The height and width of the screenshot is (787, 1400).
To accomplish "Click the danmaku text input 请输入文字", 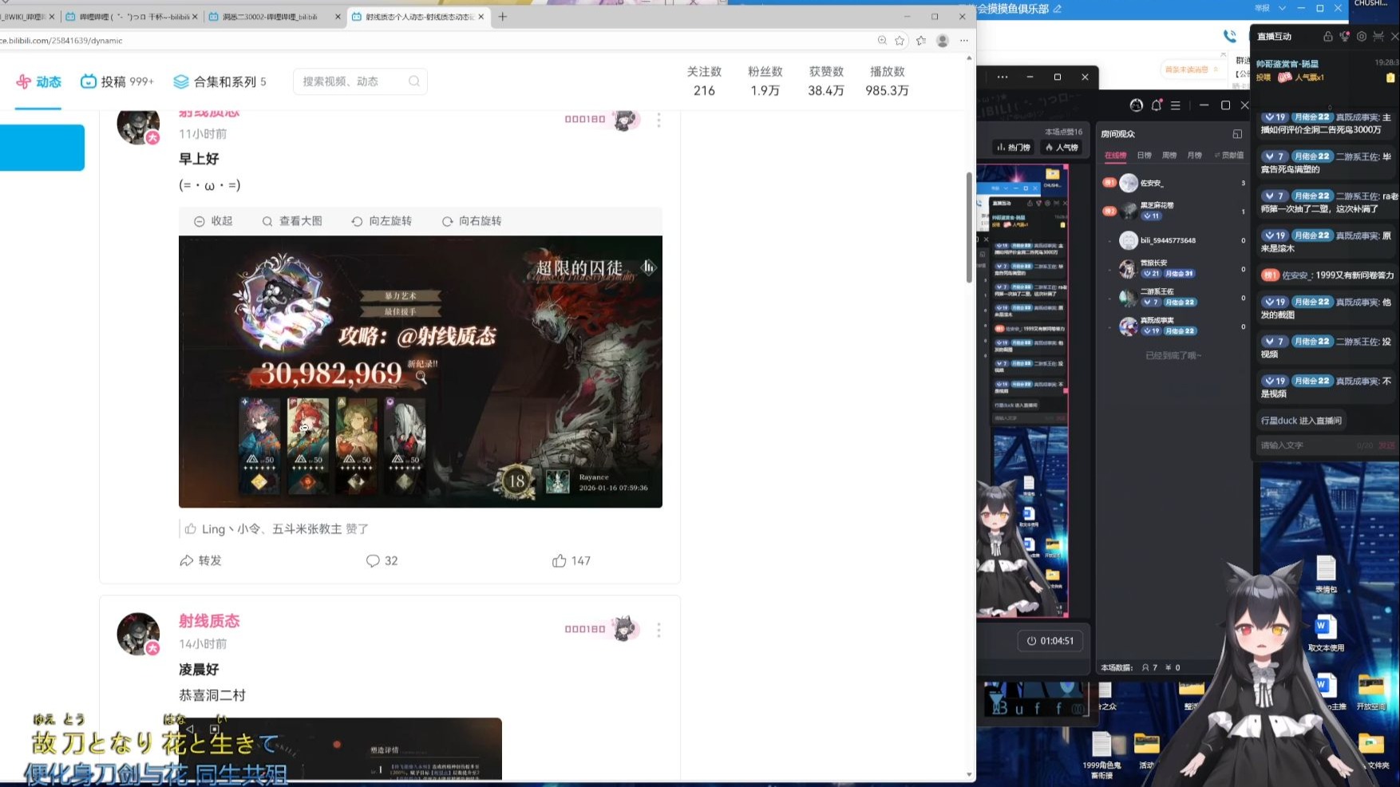I will (1305, 445).
